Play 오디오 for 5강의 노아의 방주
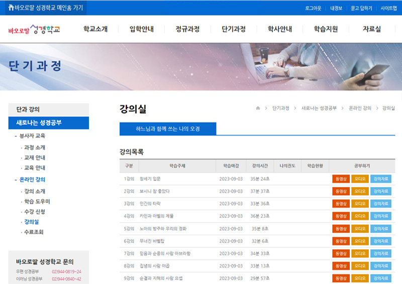Screen dimensions: 402x284 [360, 229]
